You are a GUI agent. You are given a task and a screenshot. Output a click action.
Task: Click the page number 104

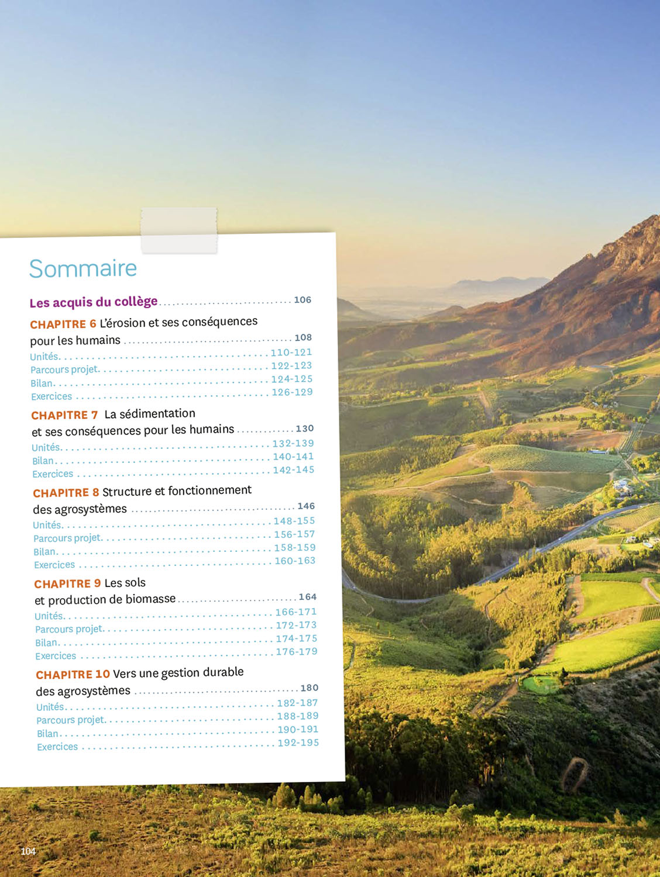click(28, 851)
